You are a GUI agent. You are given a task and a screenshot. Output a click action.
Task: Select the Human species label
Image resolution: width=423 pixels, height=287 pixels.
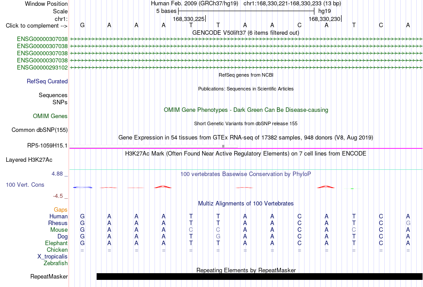tap(58, 217)
